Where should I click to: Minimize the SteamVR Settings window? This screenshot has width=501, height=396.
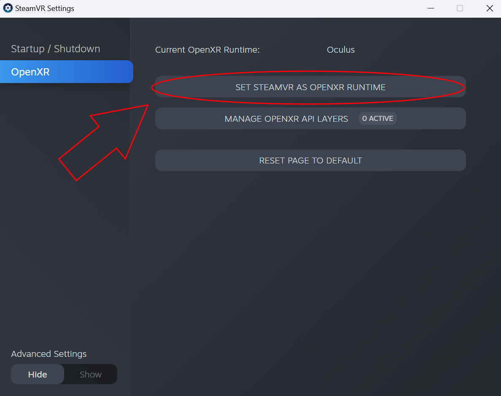[x=431, y=8]
